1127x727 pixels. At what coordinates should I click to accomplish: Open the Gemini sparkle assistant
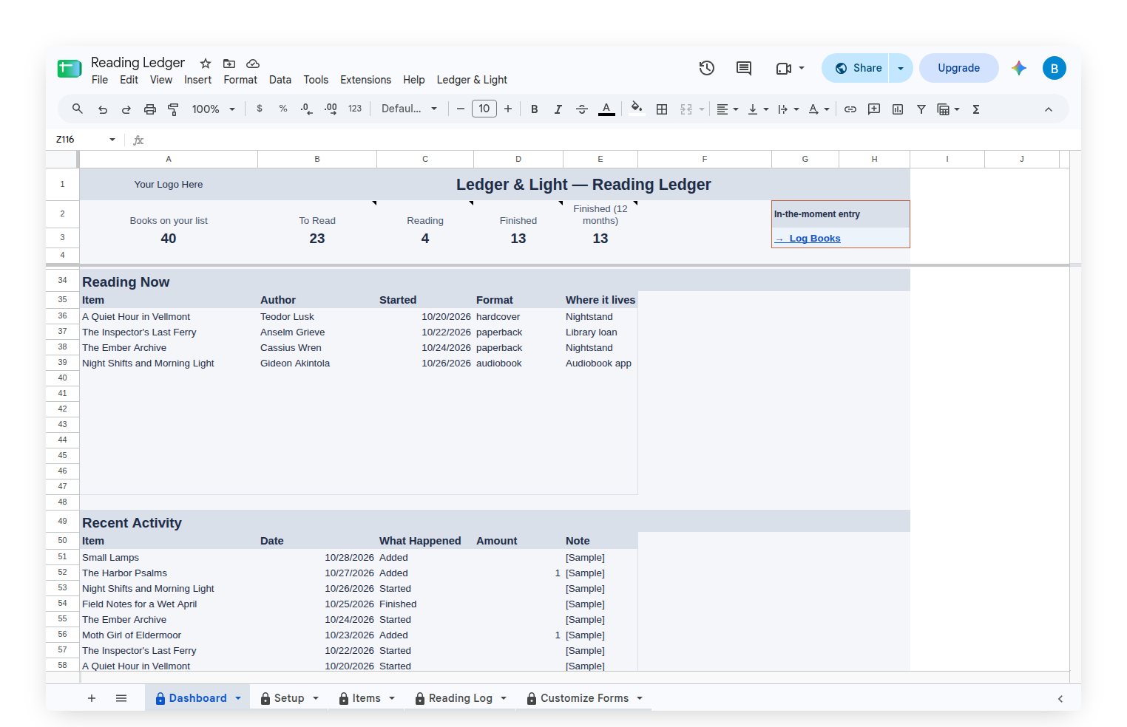[1019, 68]
